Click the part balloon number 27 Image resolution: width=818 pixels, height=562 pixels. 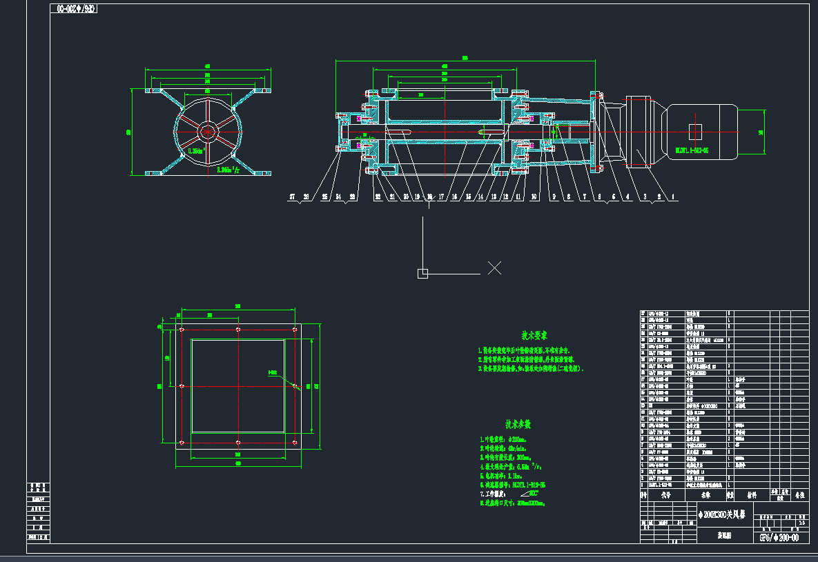coord(293,197)
